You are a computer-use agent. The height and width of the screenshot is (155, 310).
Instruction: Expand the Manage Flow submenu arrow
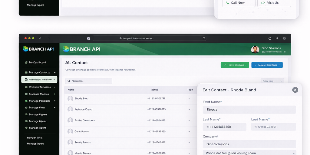pos(55,108)
